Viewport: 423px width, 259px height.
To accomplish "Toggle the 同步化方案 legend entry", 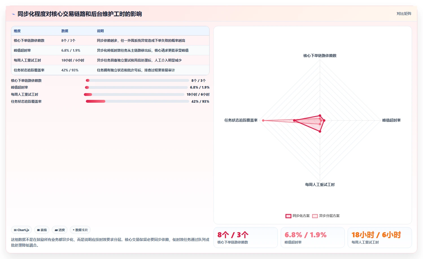I will pyautogui.click(x=298, y=216).
